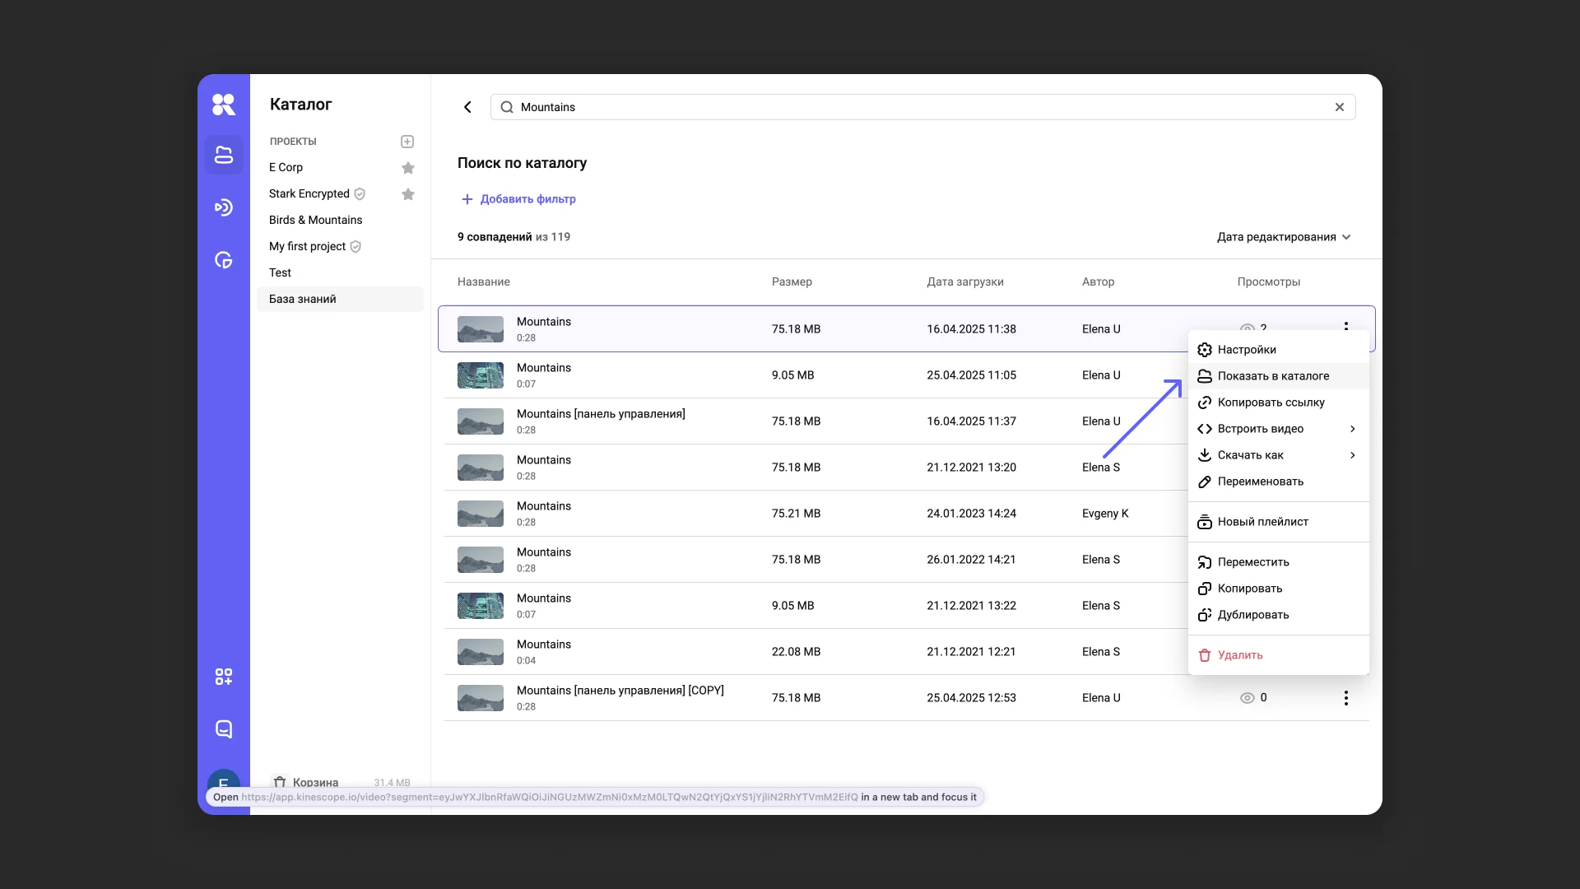Open the support chat sidebar icon
Viewport: 1580px width, 889px height.
[223, 729]
